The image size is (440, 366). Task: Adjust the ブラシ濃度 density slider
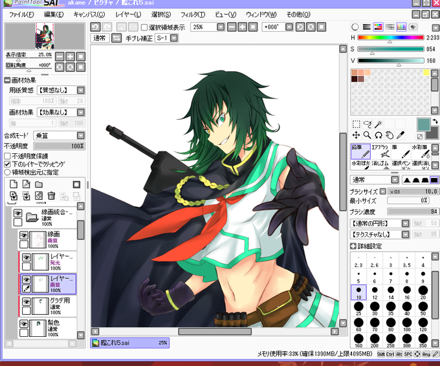(412, 211)
